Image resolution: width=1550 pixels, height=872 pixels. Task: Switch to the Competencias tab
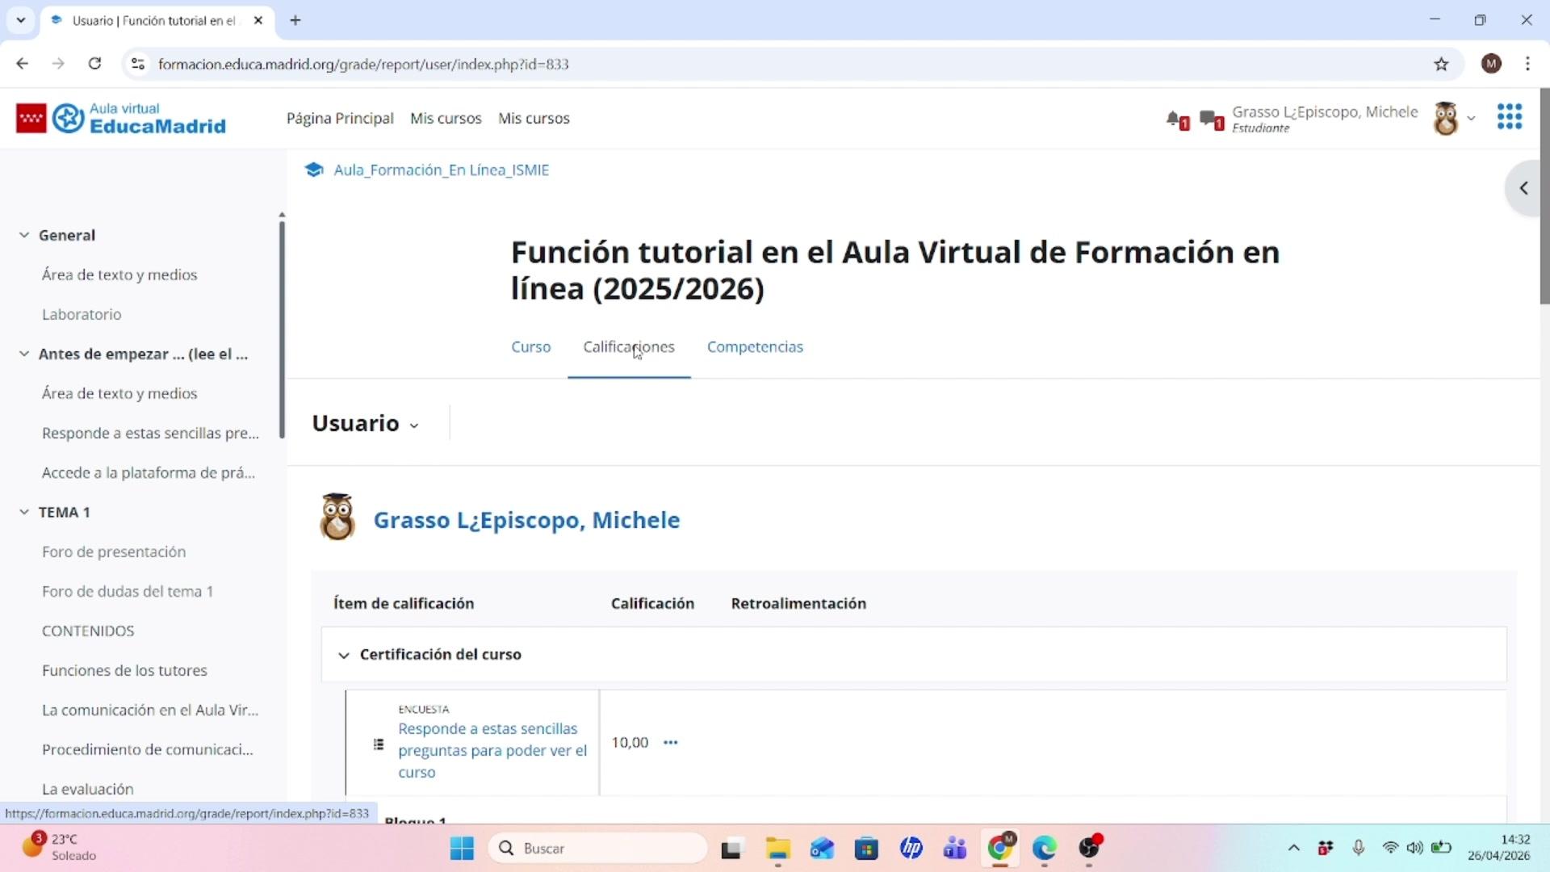point(755,346)
